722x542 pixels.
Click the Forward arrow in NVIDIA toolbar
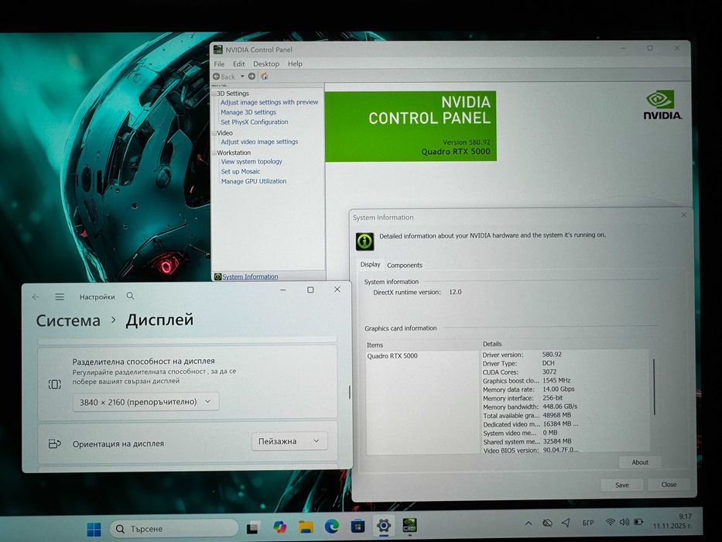pos(252,76)
